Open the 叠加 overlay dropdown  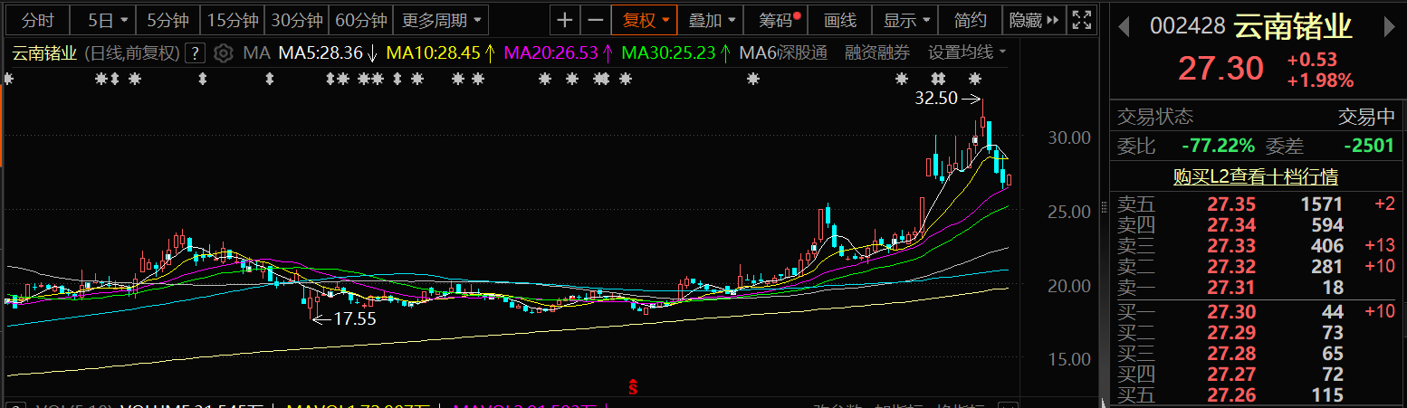711,20
